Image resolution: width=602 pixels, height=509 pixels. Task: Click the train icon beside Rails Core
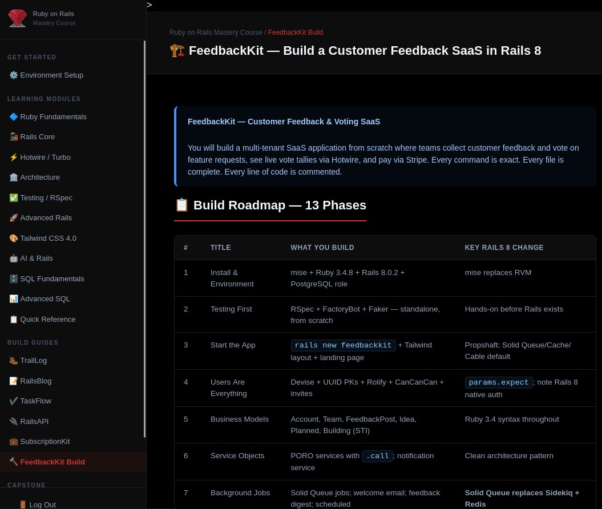[14, 137]
